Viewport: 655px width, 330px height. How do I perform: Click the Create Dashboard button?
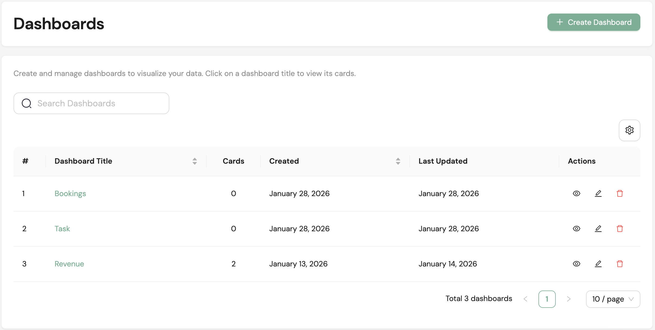click(x=594, y=22)
